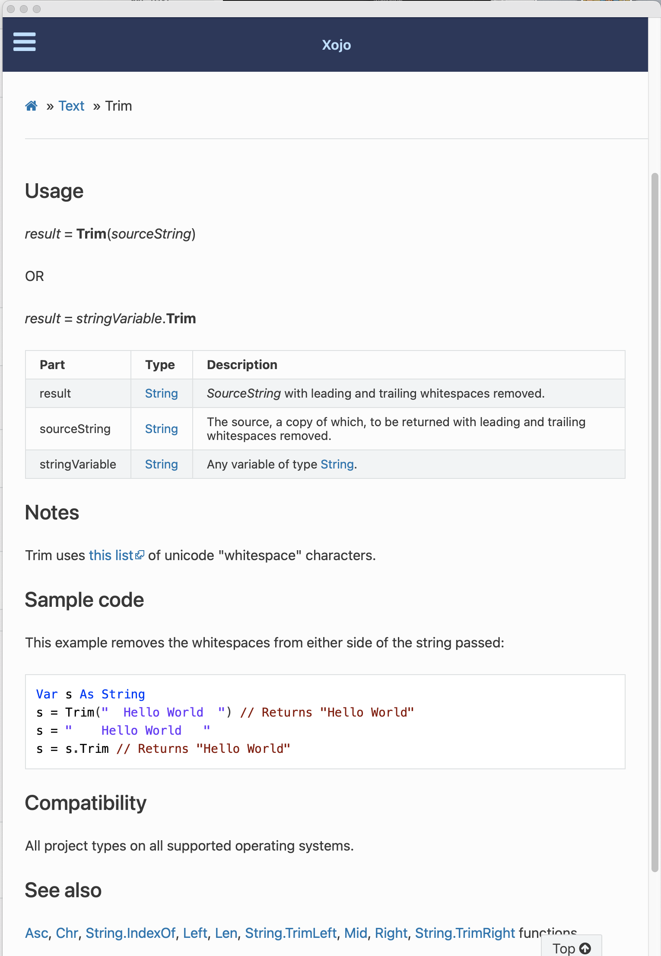Open the Mid function link
This screenshot has width=661, height=956.
(x=356, y=933)
